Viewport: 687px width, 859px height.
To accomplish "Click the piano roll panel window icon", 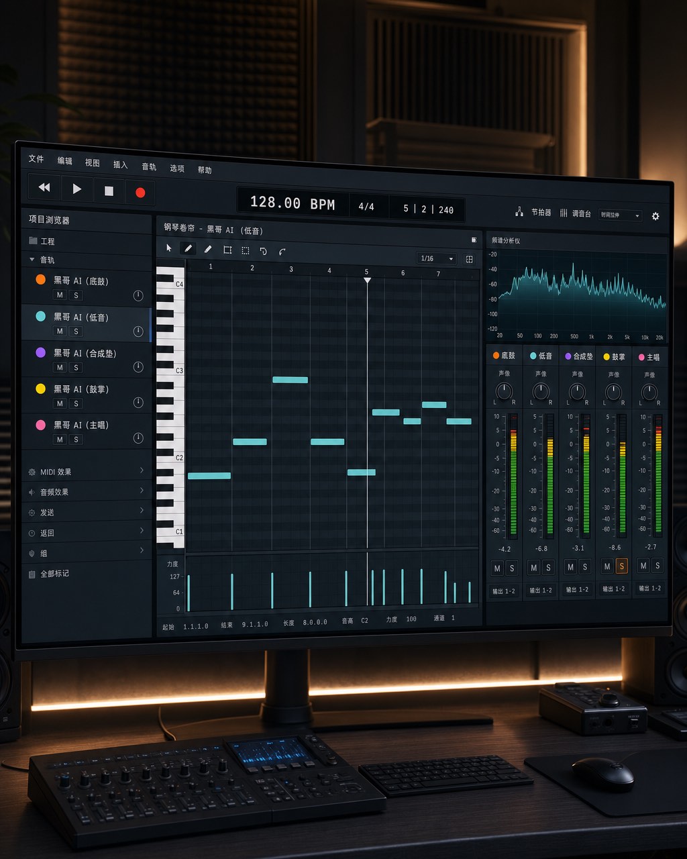I will point(474,240).
